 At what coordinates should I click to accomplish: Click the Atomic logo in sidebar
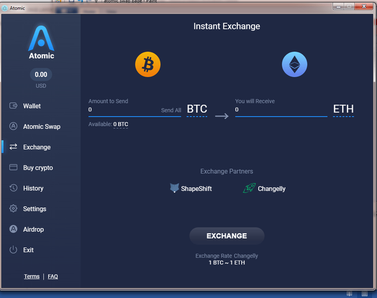[41, 42]
